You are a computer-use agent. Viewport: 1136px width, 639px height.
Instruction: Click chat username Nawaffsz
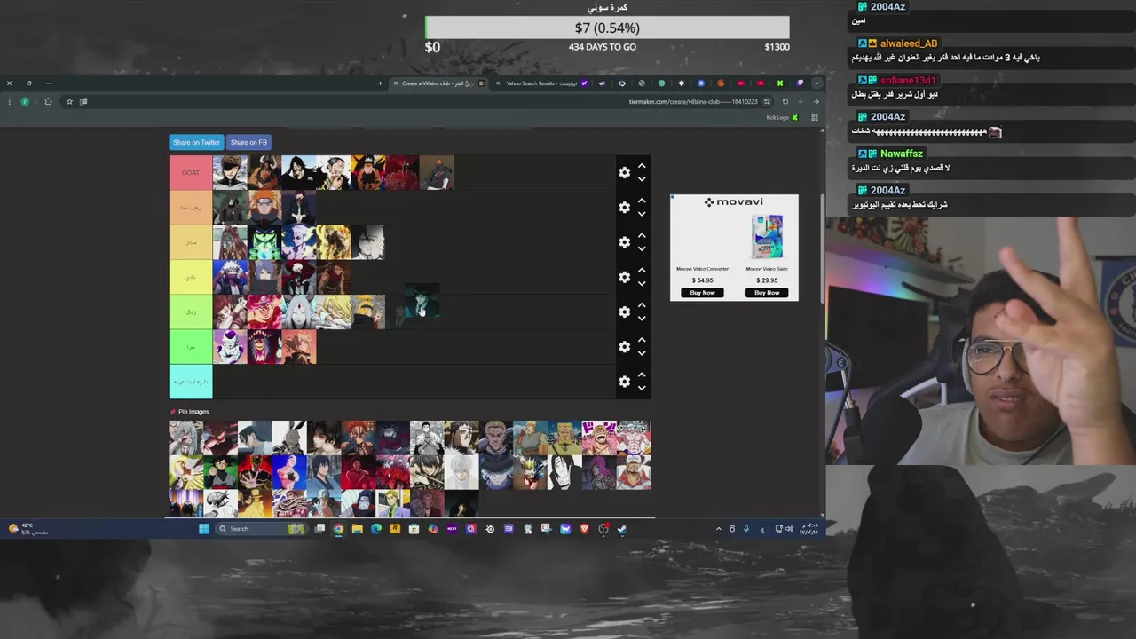tap(901, 154)
